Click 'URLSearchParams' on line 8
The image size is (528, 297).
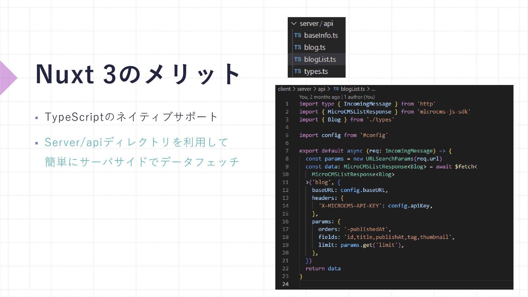(x=390, y=159)
